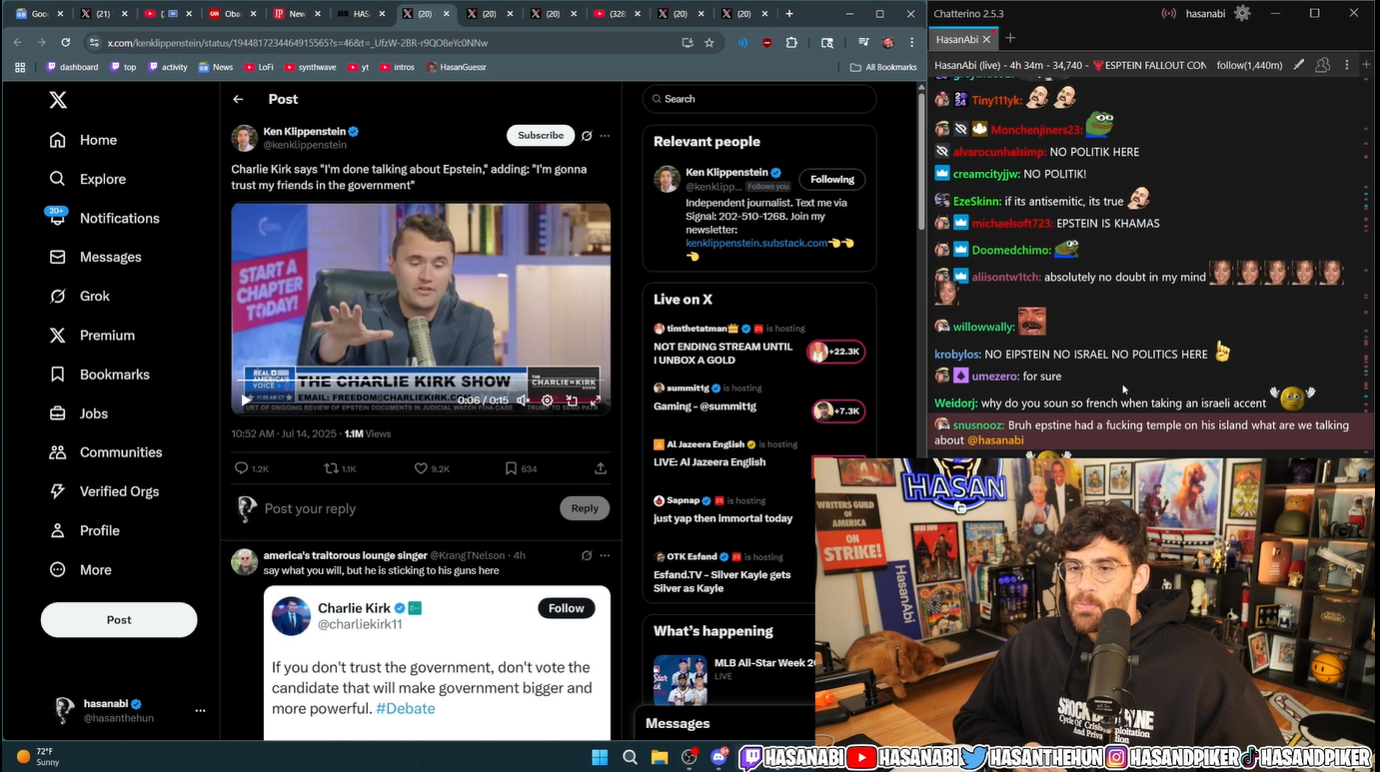Click the #Debate hashtag link
The height and width of the screenshot is (772, 1380).
406,709
